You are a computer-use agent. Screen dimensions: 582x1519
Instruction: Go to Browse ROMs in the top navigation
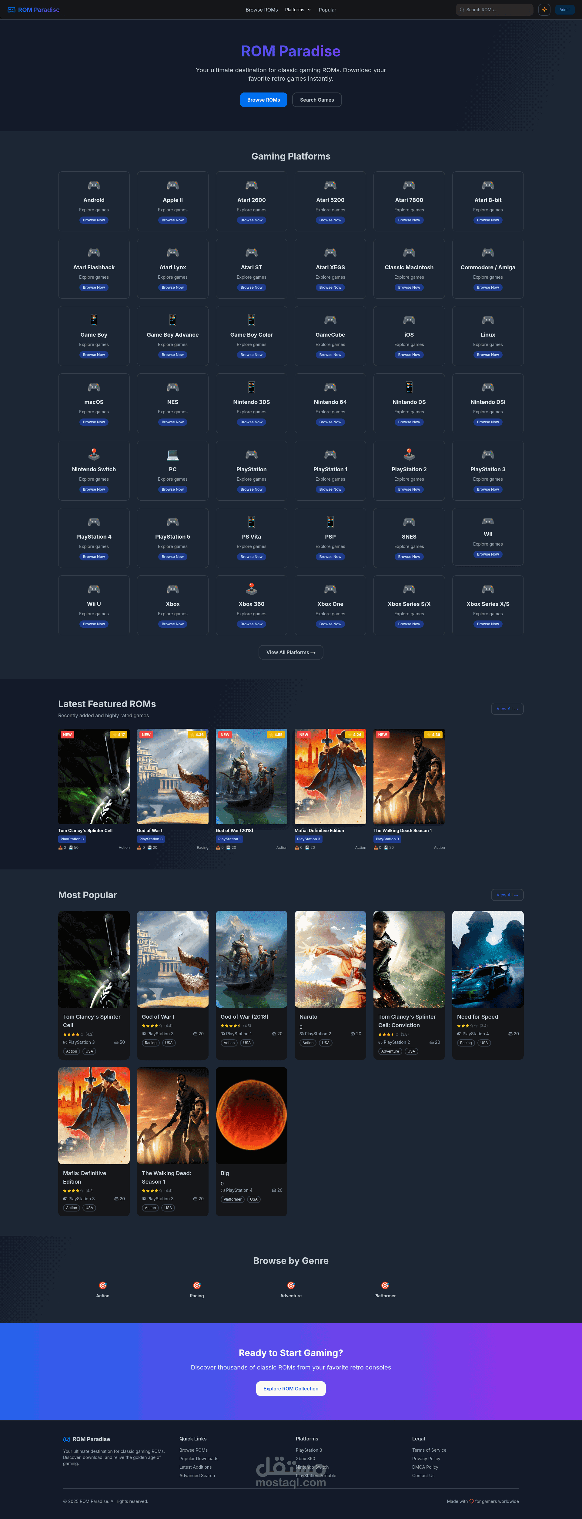262,10
